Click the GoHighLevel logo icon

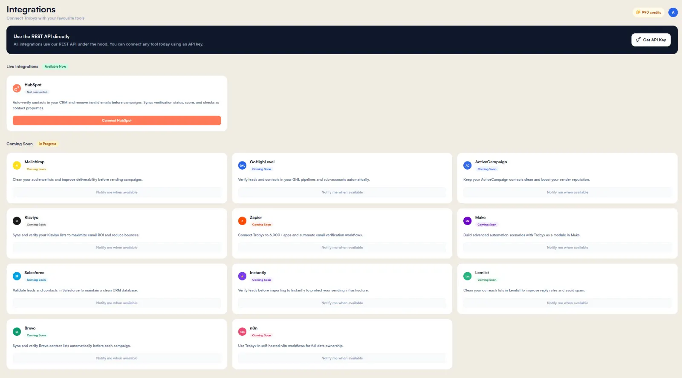(x=242, y=165)
